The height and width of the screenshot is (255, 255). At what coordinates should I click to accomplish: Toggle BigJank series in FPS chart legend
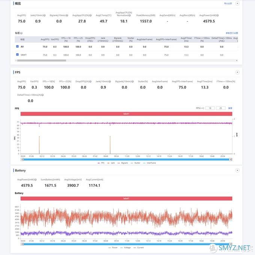pos(123,163)
